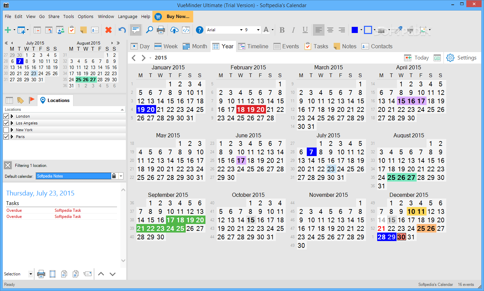The image size is (484, 291).
Task: Click the blue fill color swatch
Action: coord(355,30)
